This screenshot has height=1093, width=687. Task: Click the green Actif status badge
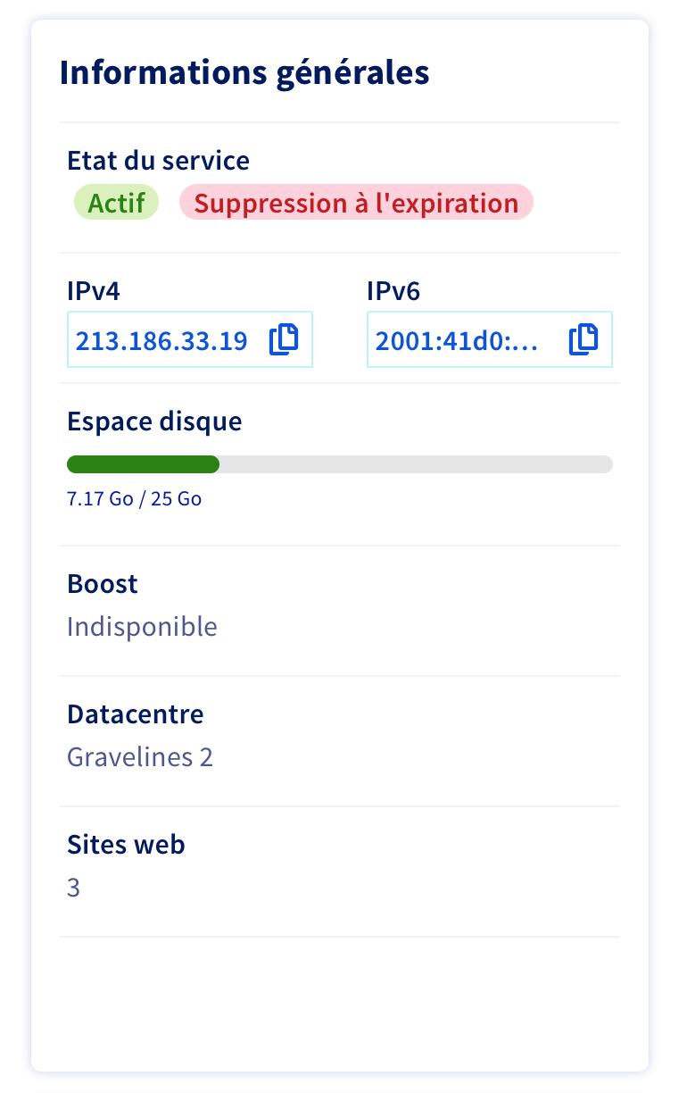[116, 203]
